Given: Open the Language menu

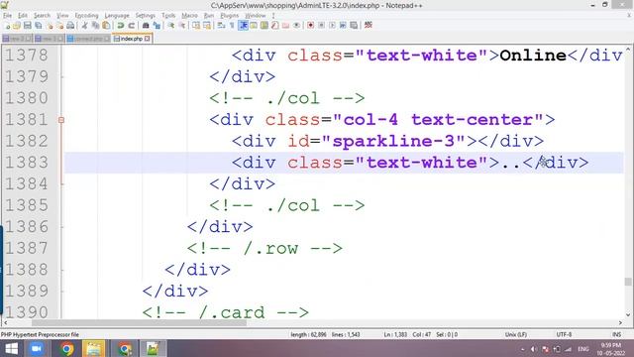Looking at the screenshot, I should [x=117, y=16].
